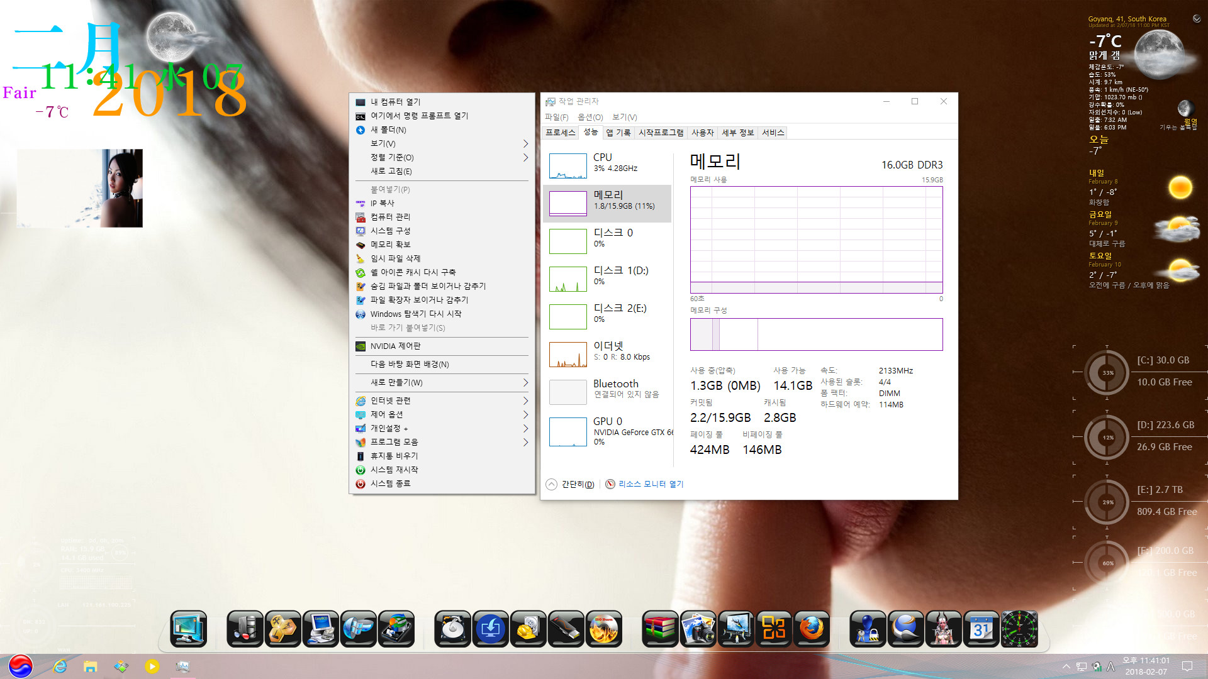Expand the 프로그램 모음 submenu

point(525,443)
